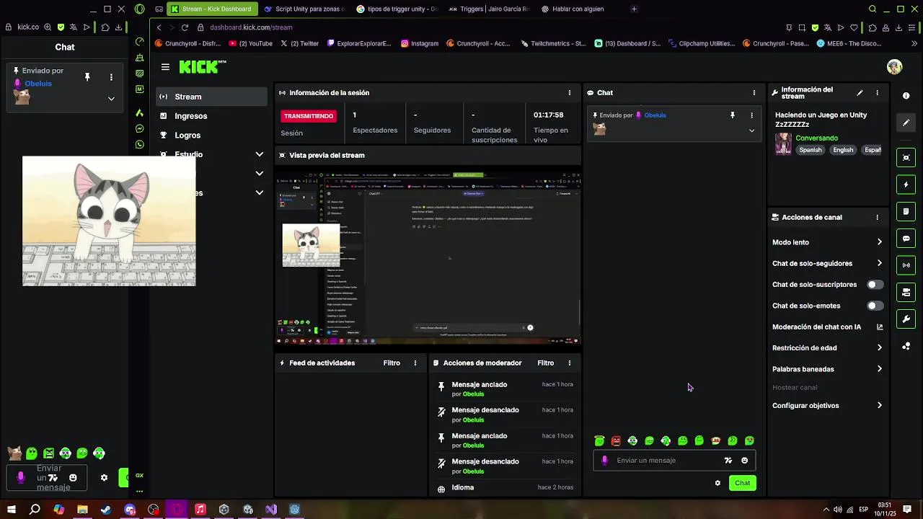Open Información de la sesión options menu
Viewport: 923px width, 519px height.
click(569, 93)
